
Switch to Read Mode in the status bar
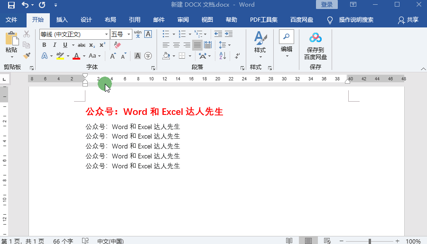coord(289,241)
